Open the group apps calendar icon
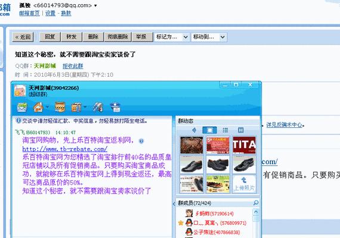The width and height of the screenshot is (340, 238). 76,107
